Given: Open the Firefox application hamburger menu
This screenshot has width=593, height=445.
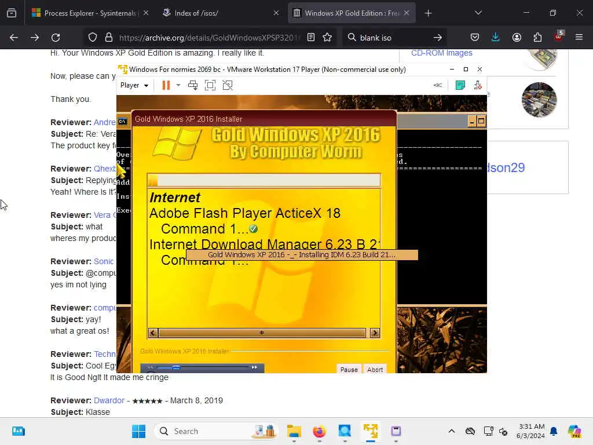Looking at the screenshot, I should point(579,38).
